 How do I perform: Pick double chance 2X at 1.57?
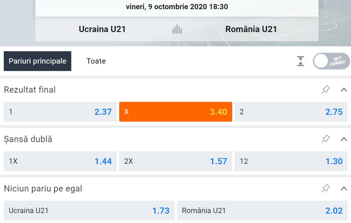point(175,161)
